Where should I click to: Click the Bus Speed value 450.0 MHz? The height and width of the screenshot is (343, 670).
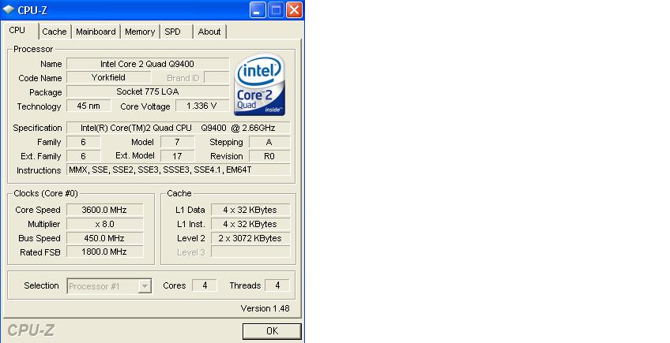click(104, 238)
